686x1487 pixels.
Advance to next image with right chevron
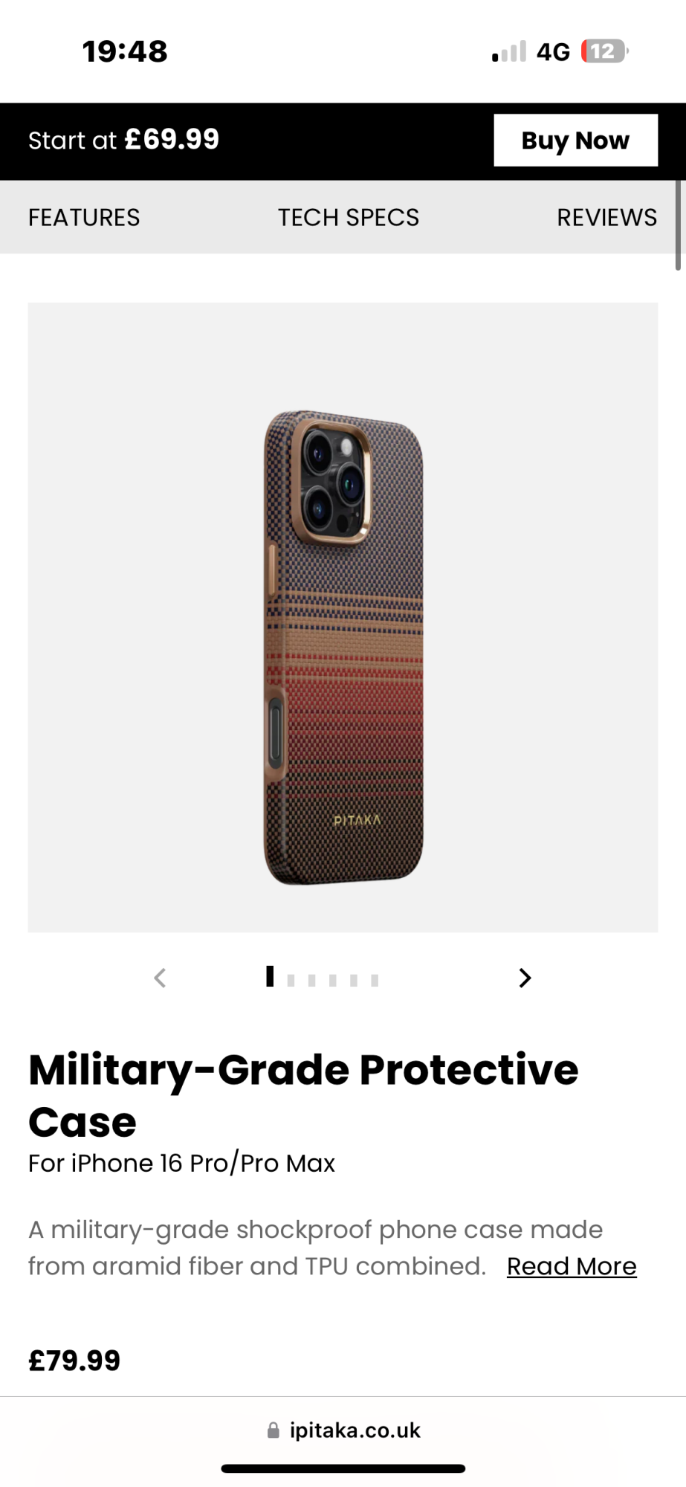click(525, 978)
